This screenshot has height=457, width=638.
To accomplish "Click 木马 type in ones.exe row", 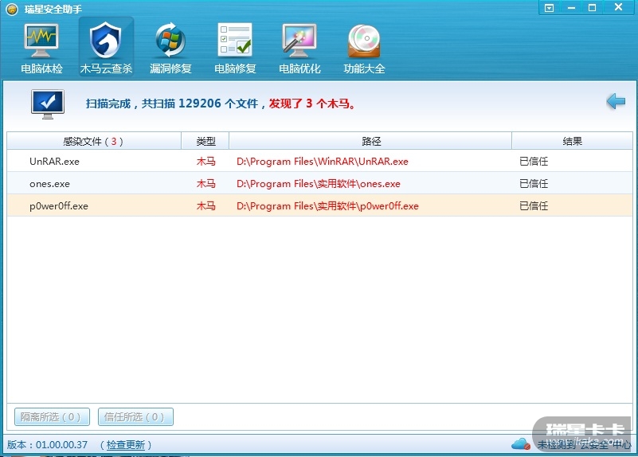I will pyautogui.click(x=205, y=184).
